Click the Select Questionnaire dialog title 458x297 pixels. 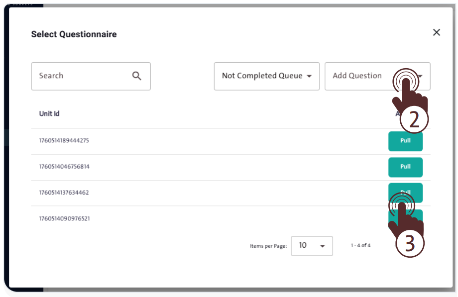tap(74, 34)
